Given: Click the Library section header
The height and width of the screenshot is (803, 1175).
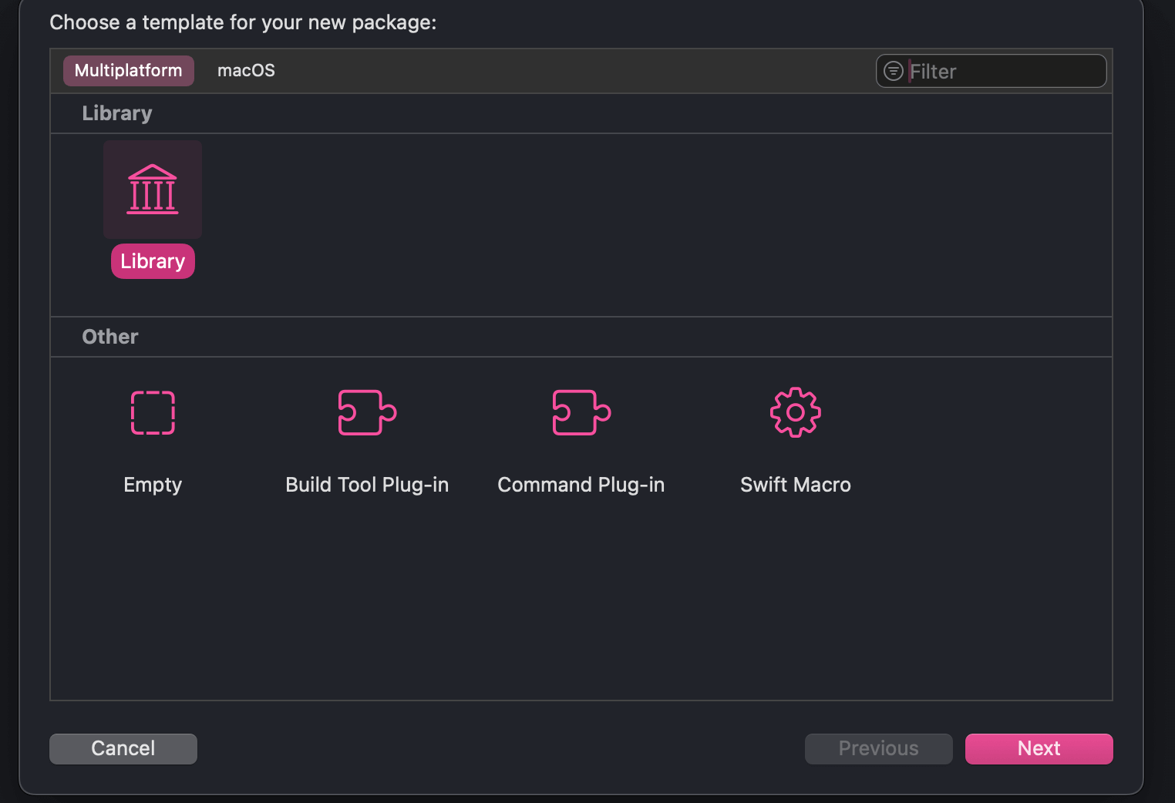Looking at the screenshot, I should [117, 113].
